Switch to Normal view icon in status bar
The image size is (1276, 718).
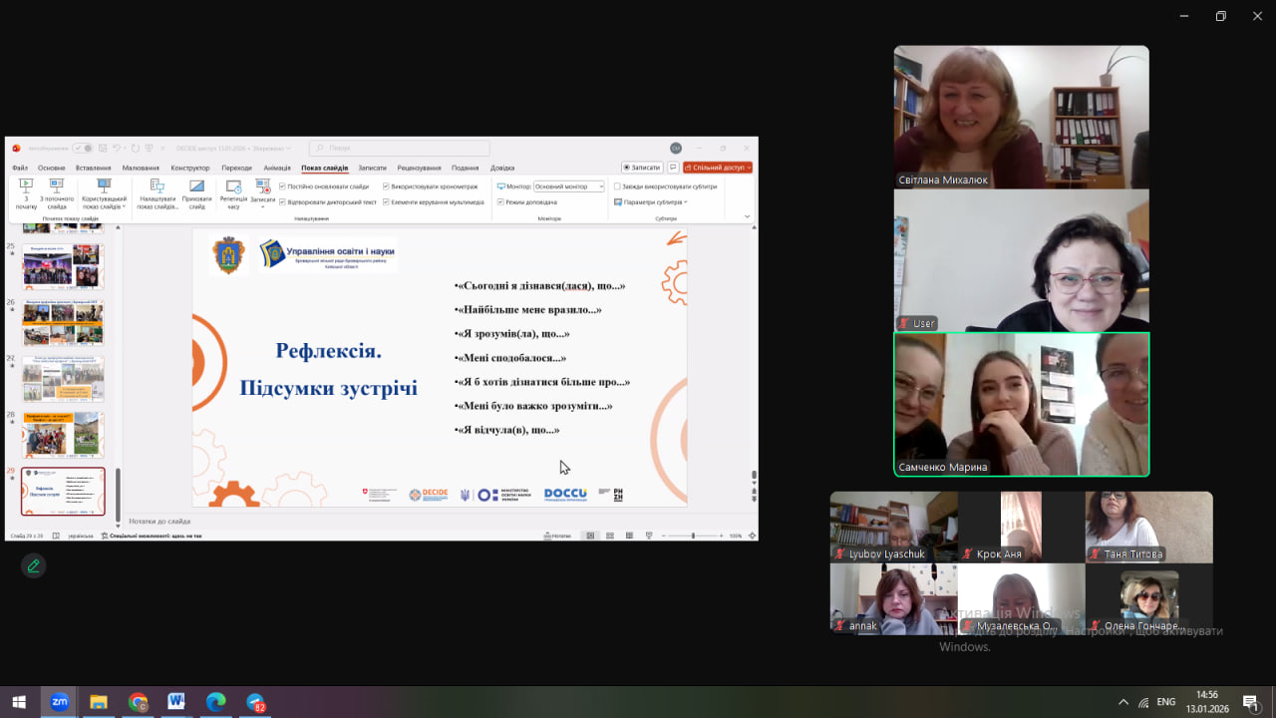point(590,536)
